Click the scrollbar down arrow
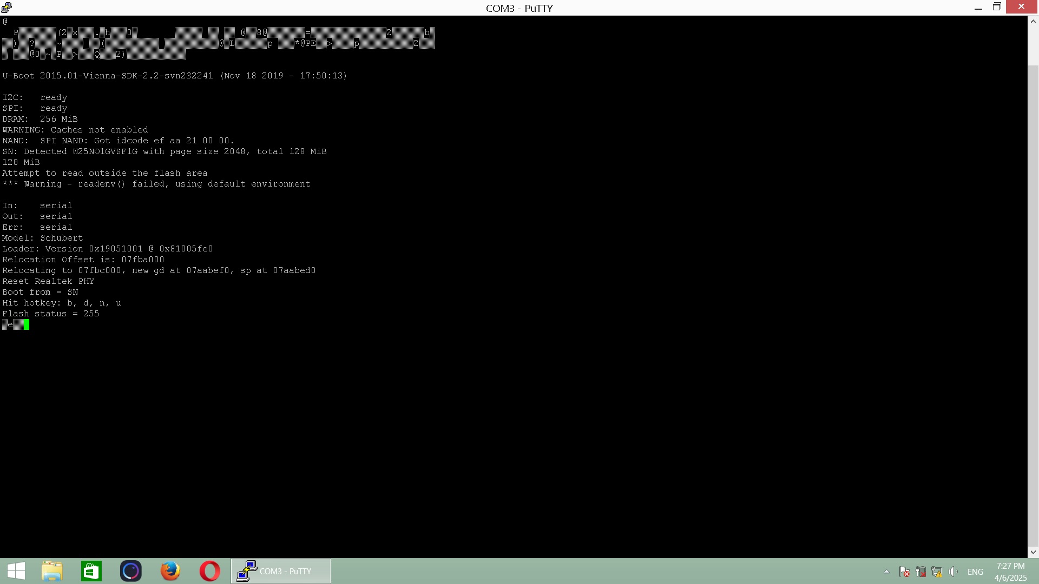The height and width of the screenshot is (584, 1039). coord(1033,552)
